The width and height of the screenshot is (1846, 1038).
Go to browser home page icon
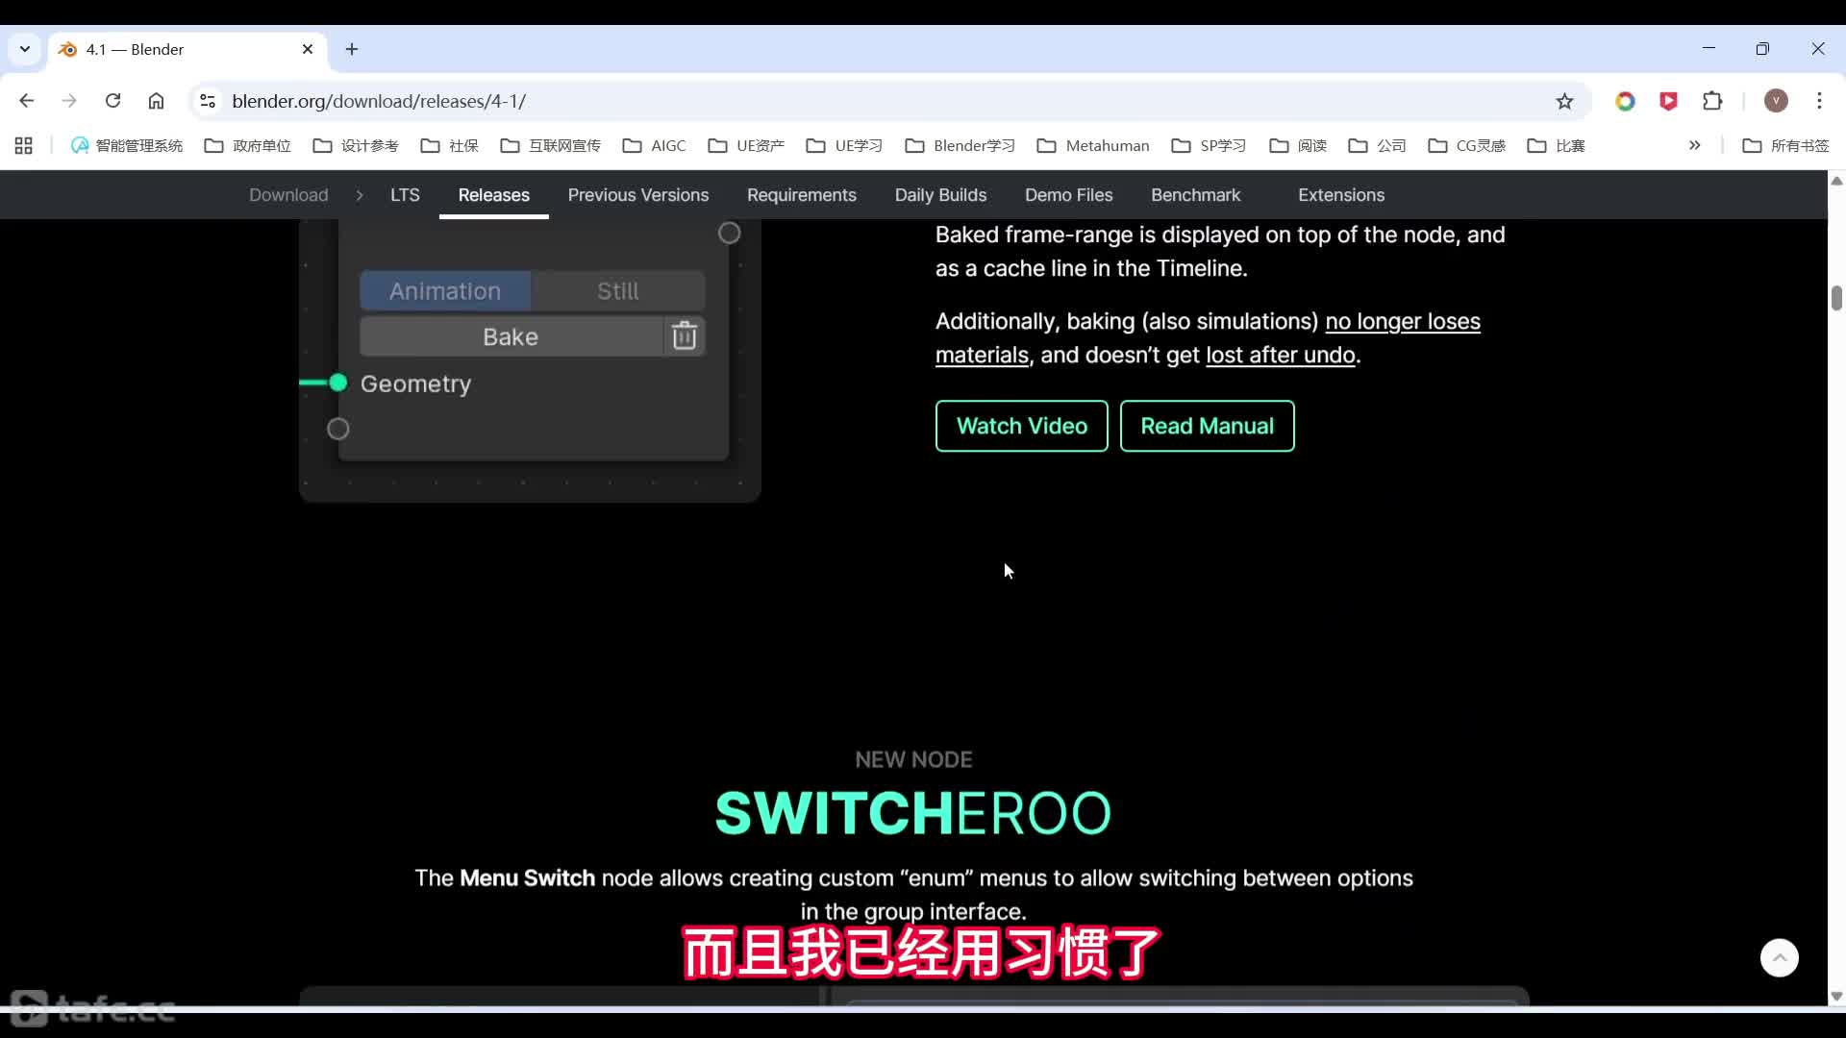tap(156, 101)
